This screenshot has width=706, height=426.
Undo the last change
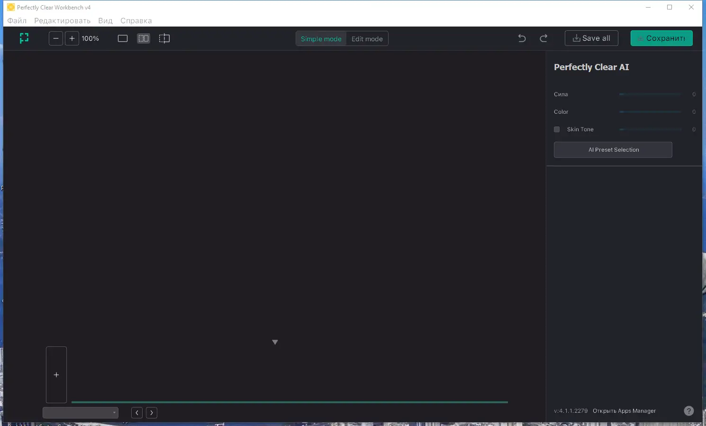coord(522,38)
